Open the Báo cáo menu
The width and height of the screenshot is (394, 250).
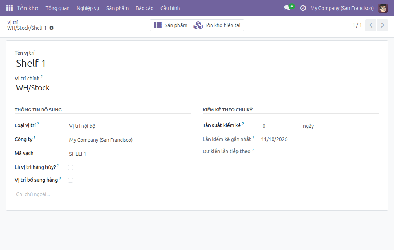tap(144, 8)
